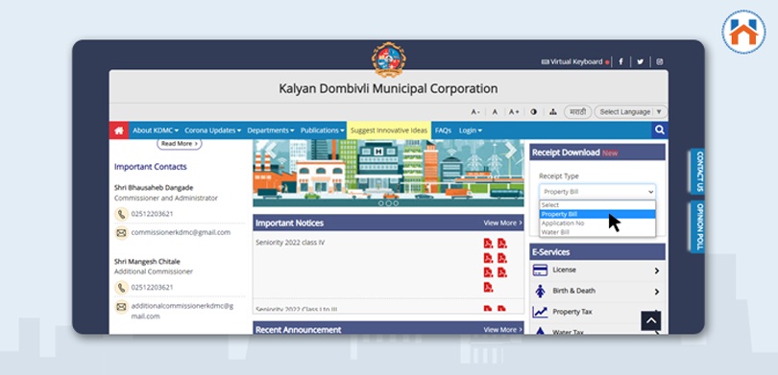Go to previous banner slide arrow
Viewport: 778px width, 375px height.
[271, 151]
